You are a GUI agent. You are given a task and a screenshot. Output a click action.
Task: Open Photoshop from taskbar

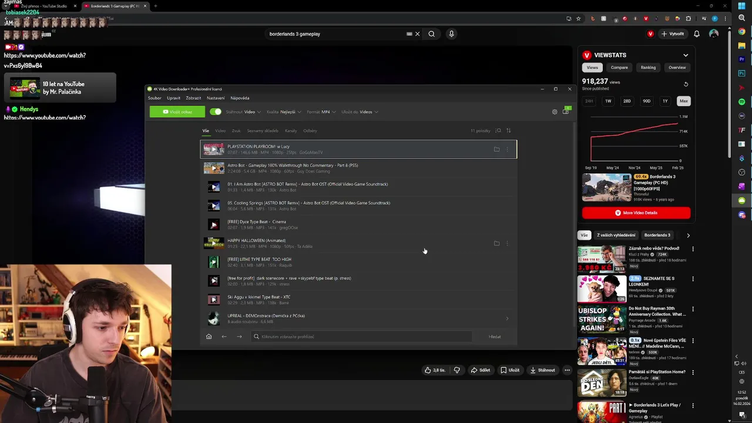click(742, 73)
